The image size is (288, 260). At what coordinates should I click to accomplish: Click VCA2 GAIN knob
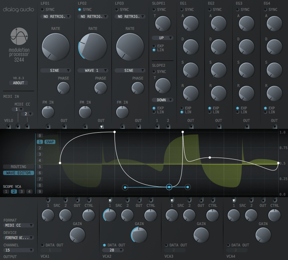click(x=139, y=235)
